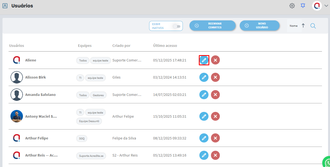This screenshot has height=167, width=330.
Task: Delete the Arthur Felipe user
Action: point(215,138)
